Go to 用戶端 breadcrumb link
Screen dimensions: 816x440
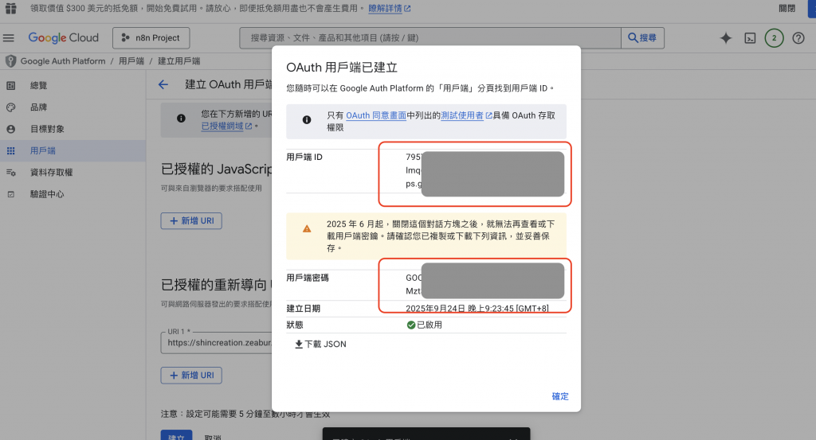tap(131, 61)
